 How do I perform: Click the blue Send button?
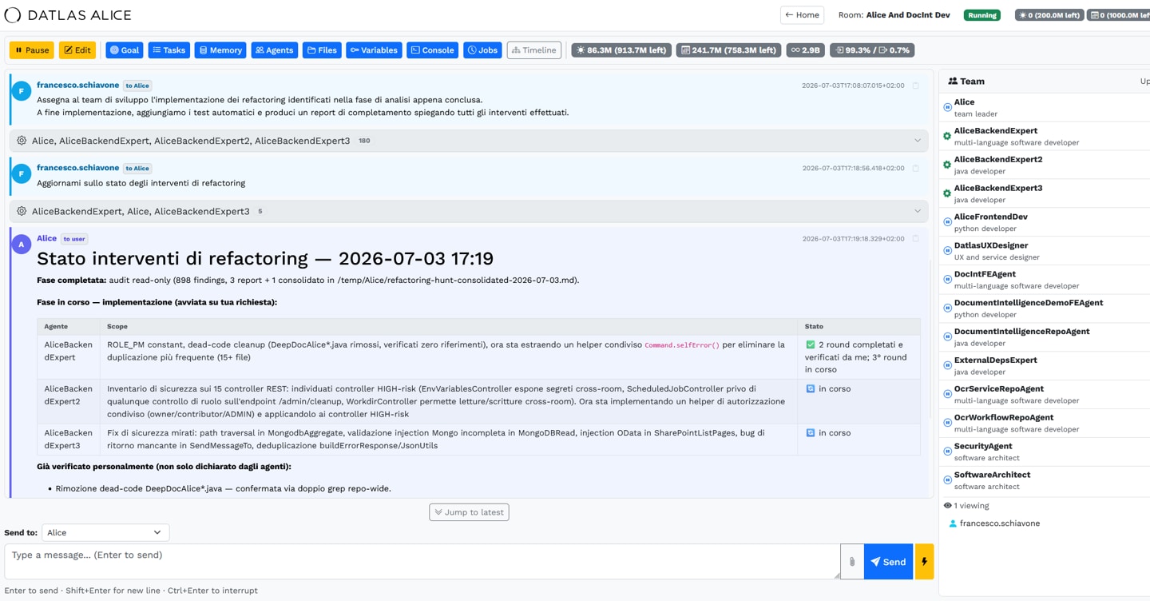(x=888, y=562)
